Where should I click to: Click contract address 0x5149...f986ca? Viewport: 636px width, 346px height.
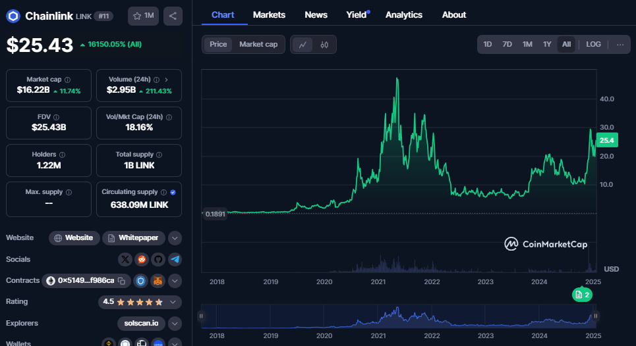point(86,280)
